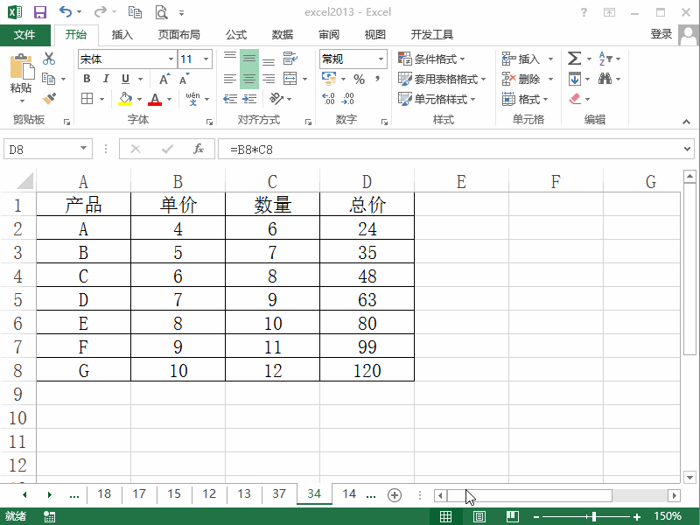Select Page Layout view in status bar

click(479, 516)
